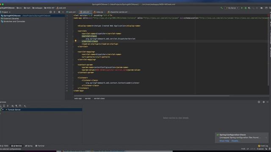The image size is (271, 152).
Task: Click the web-app editor breadcrumb
Action: [78, 98]
